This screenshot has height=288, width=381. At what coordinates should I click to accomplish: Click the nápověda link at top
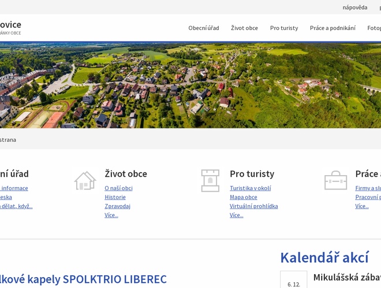point(354,7)
